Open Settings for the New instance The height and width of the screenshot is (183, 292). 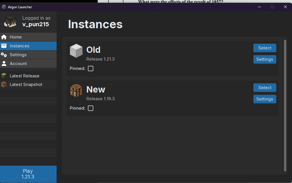pyautogui.click(x=264, y=99)
